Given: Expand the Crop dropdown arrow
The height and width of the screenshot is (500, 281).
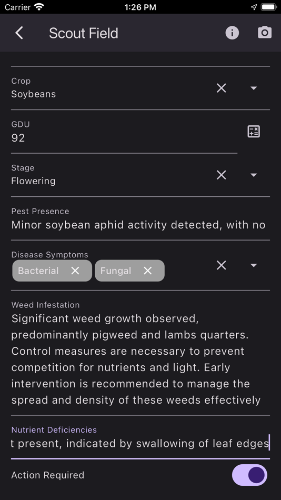Looking at the screenshot, I should [254, 88].
